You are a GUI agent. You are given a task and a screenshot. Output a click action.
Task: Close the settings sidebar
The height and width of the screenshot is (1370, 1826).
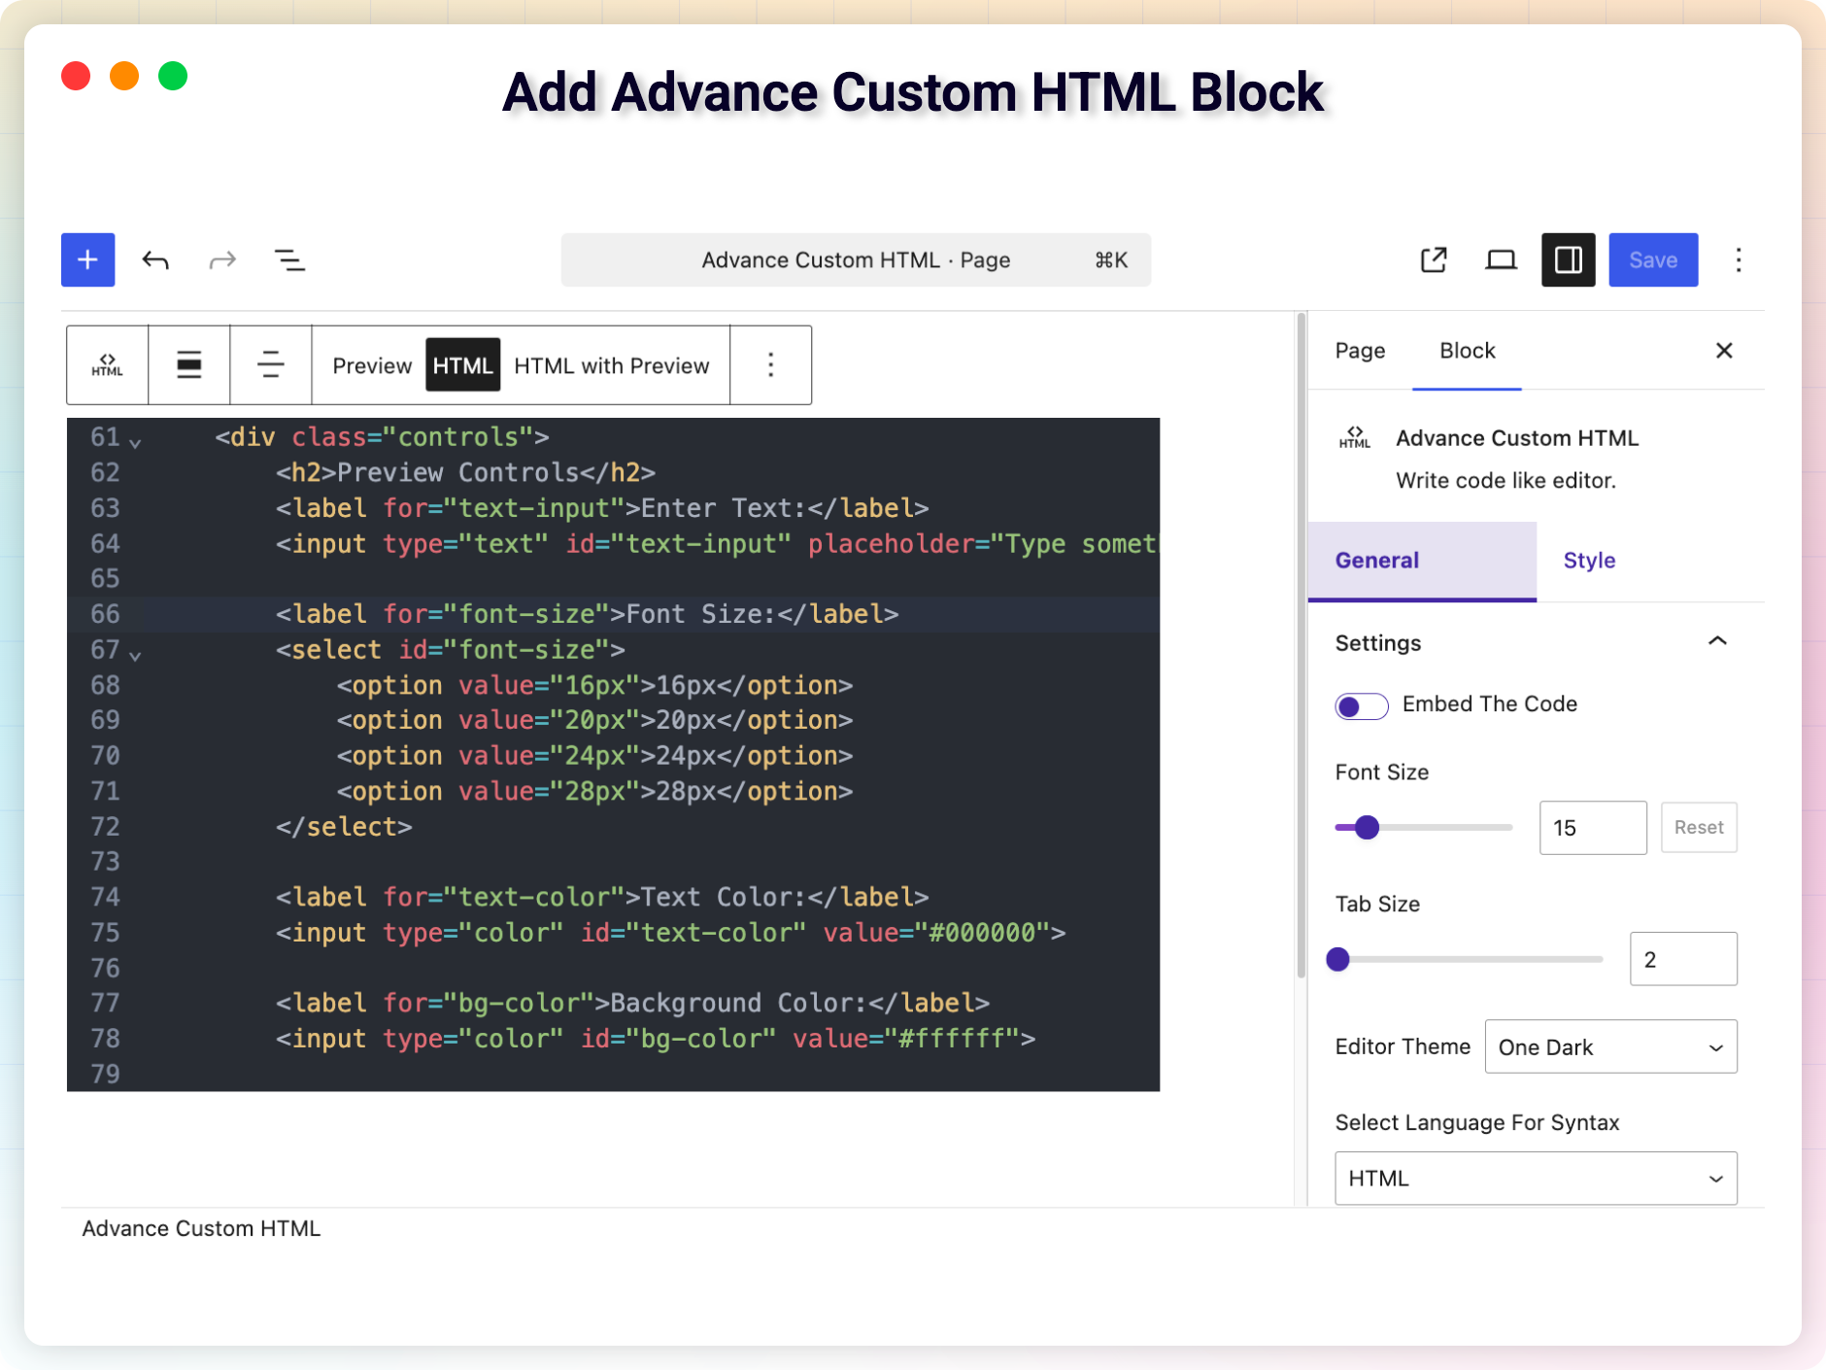1724,351
